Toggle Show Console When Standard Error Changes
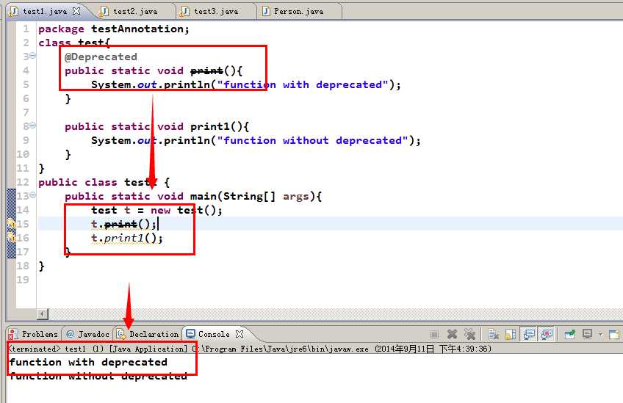Screen dimensions: 623x403 point(547,334)
